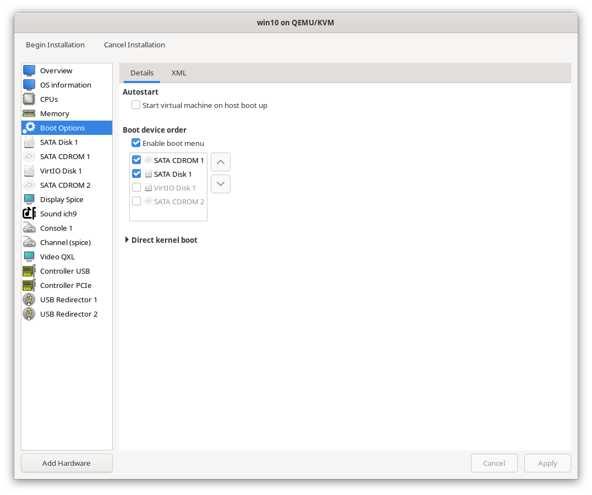Viewport: 592px width, 495px height.
Task: Click Cancel Installation
Action: tap(134, 45)
